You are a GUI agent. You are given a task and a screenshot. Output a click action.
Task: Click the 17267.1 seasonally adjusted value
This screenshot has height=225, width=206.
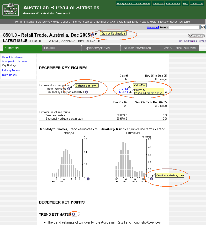point(123,92)
